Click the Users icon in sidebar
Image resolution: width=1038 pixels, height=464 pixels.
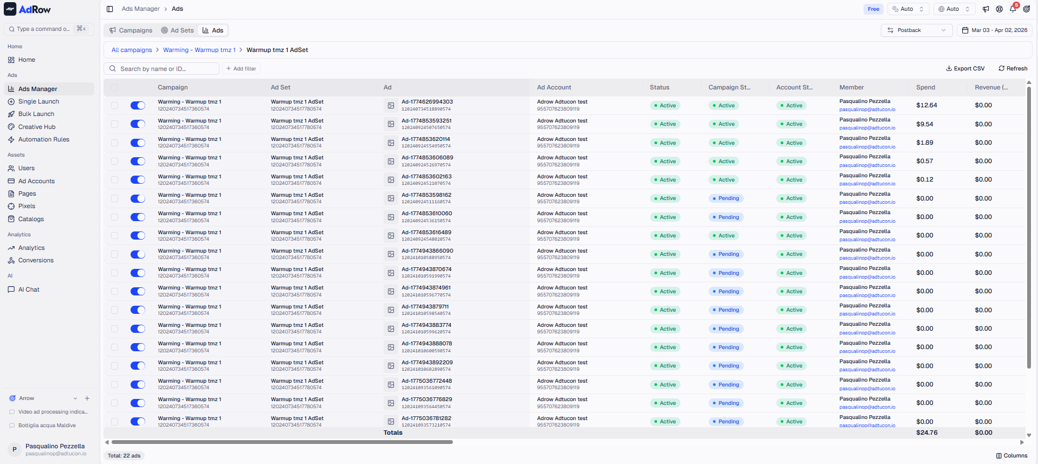pyautogui.click(x=11, y=168)
